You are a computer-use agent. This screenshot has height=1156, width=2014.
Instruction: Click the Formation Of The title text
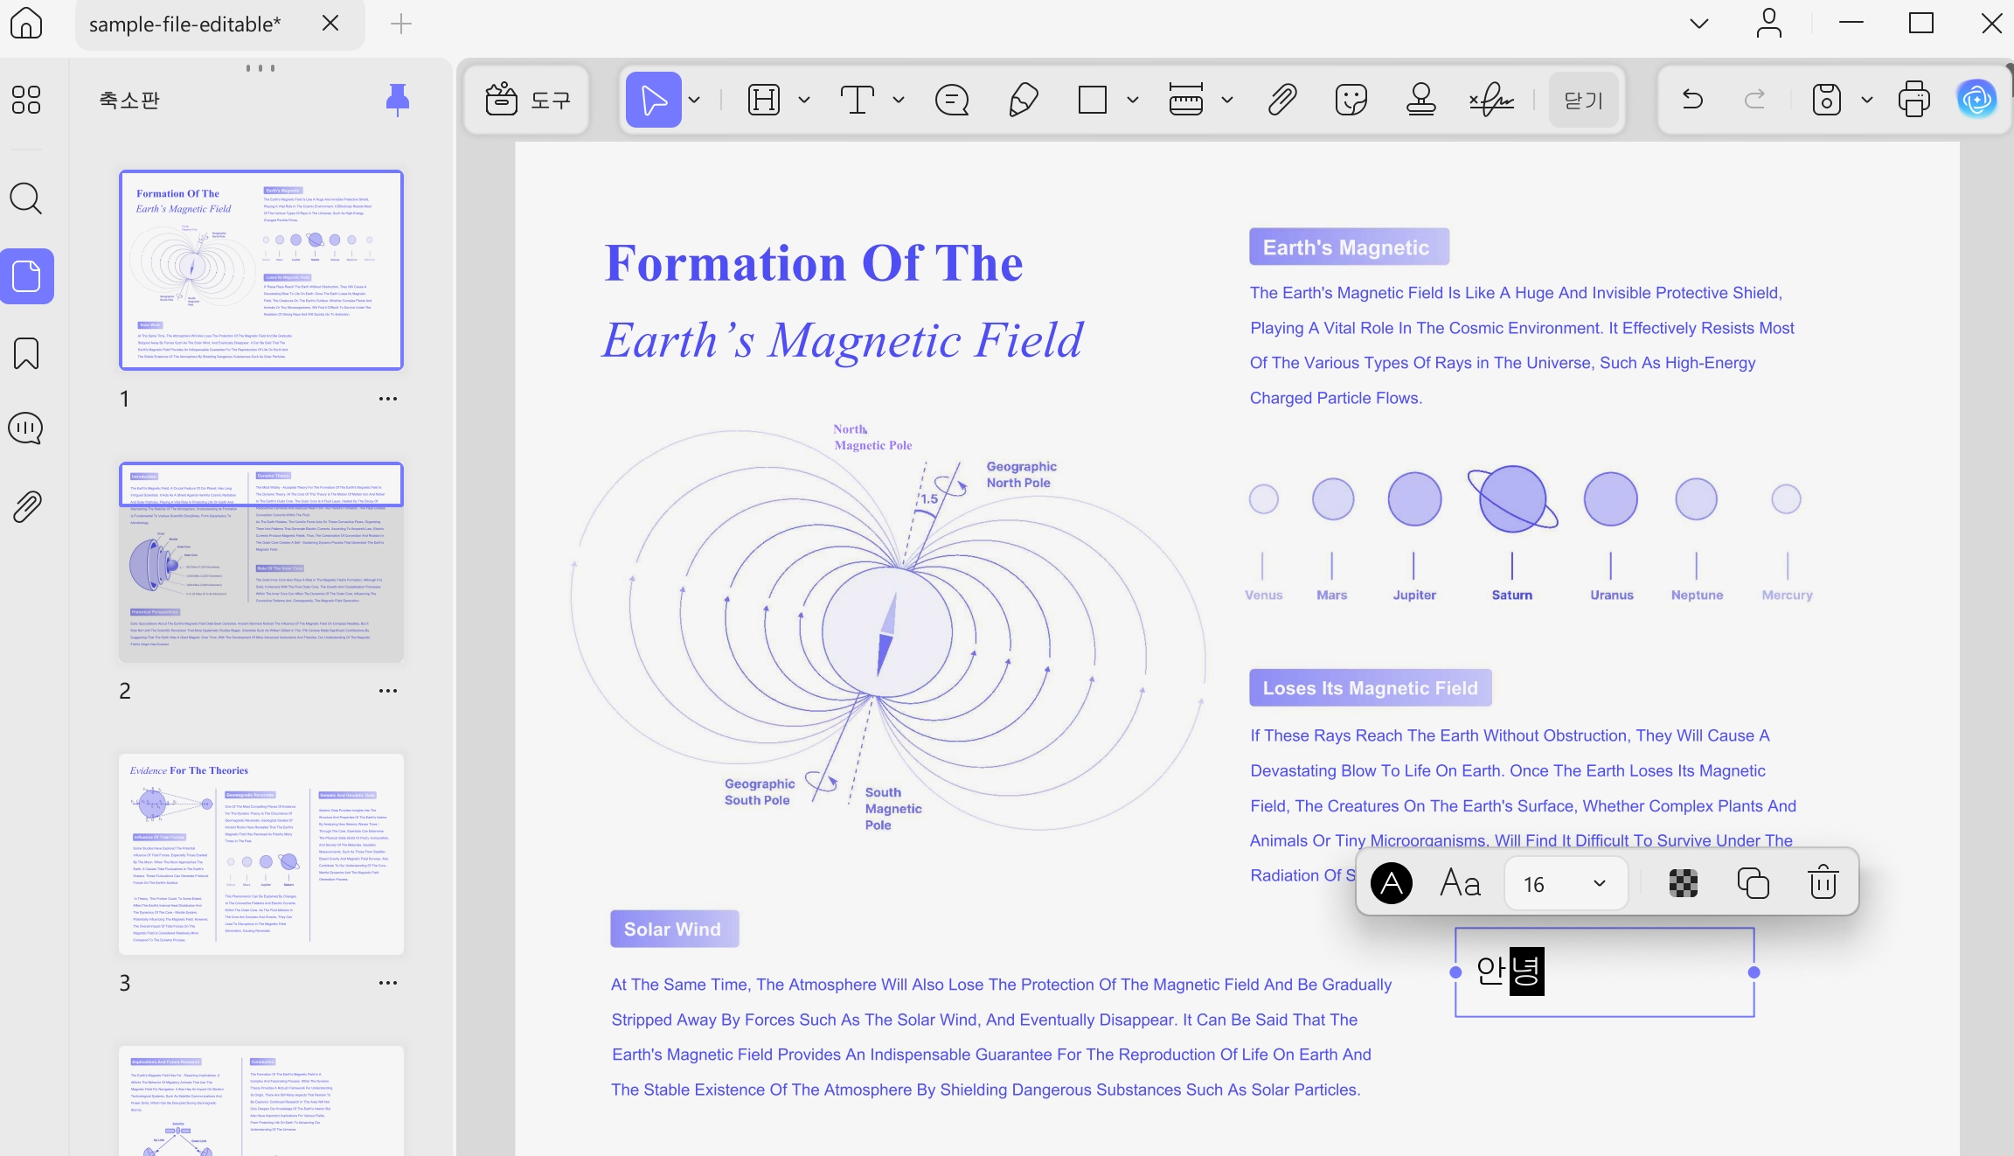(x=814, y=263)
